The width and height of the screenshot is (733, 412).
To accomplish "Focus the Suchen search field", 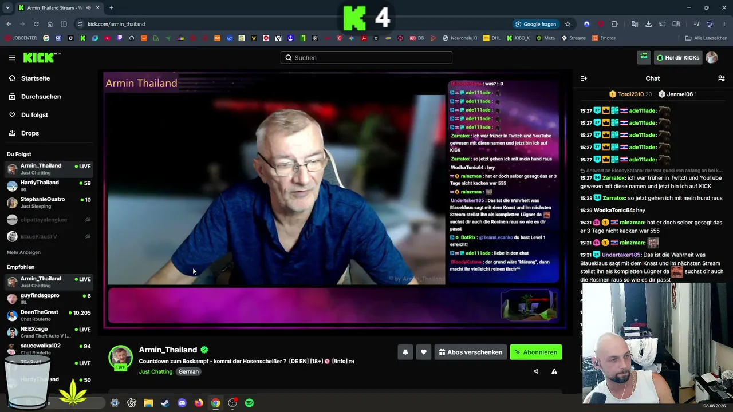I will [x=366, y=58].
